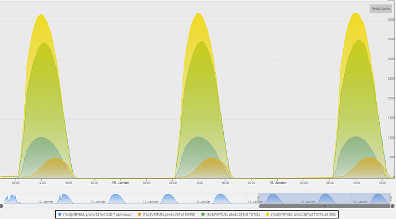396x219 pixels.
Task: Click the yellow legend marker dot
Action: point(267,214)
